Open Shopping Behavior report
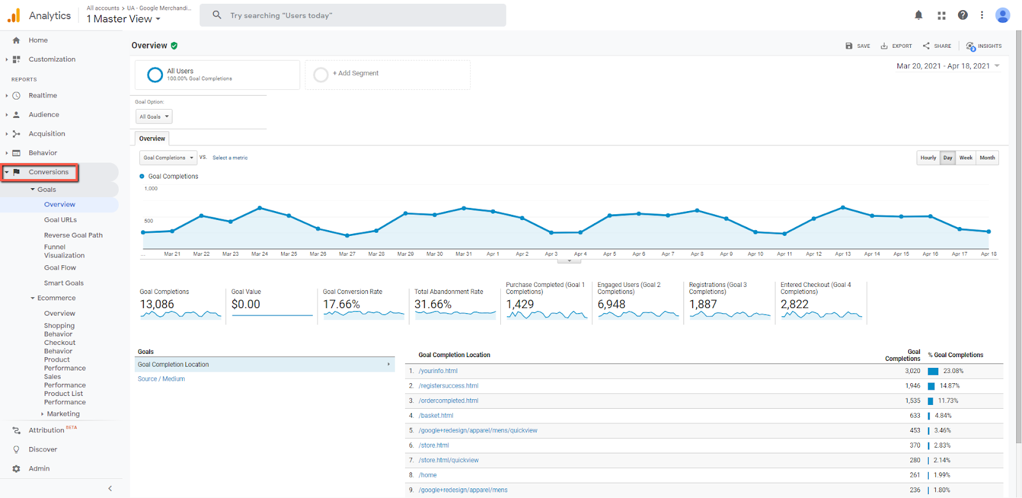This screenshot has width=1022, height=498. click(59, 330)
